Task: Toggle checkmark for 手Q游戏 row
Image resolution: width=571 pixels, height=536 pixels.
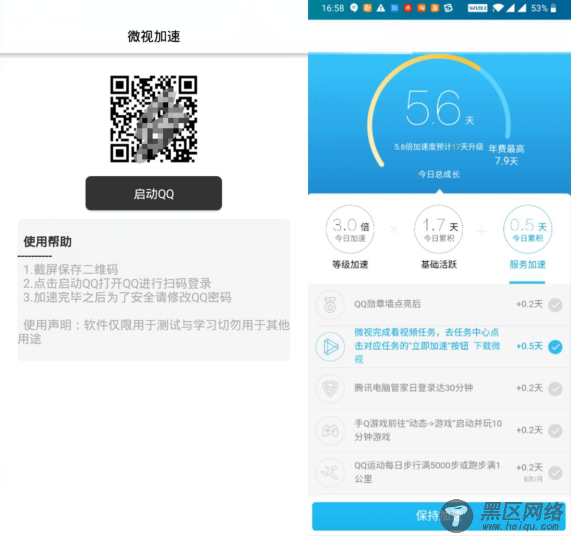Action: pos(555,431)
